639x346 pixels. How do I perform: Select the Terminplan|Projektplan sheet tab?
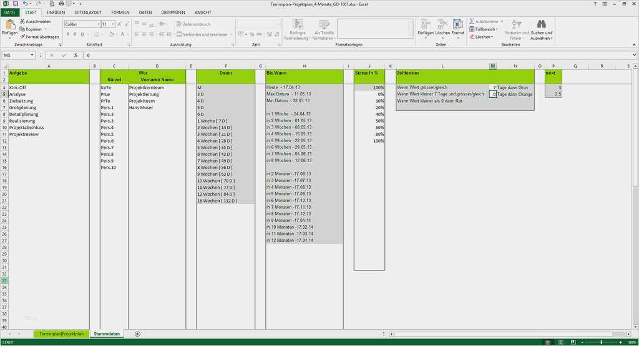pyautogui.click(x=61, y=334)
